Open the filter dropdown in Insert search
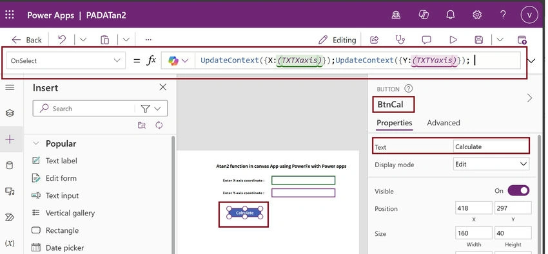Screen dimensions: 548x254 (x=151, y=109)
